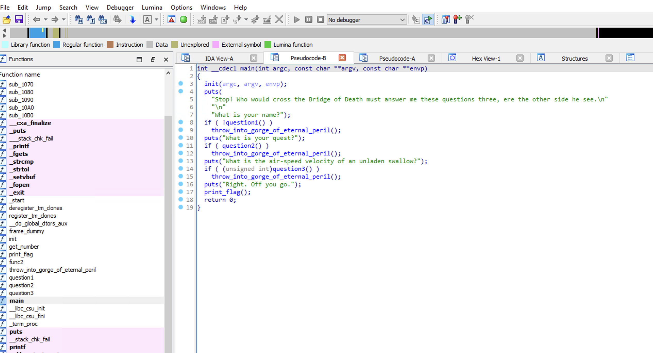Click the navigation band left arrow
653x353 pixels.
point(4,30)
